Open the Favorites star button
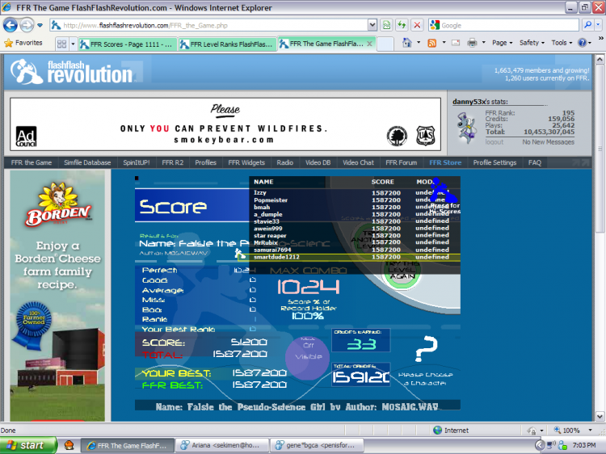The image size is (606, 454). [23, 43]
